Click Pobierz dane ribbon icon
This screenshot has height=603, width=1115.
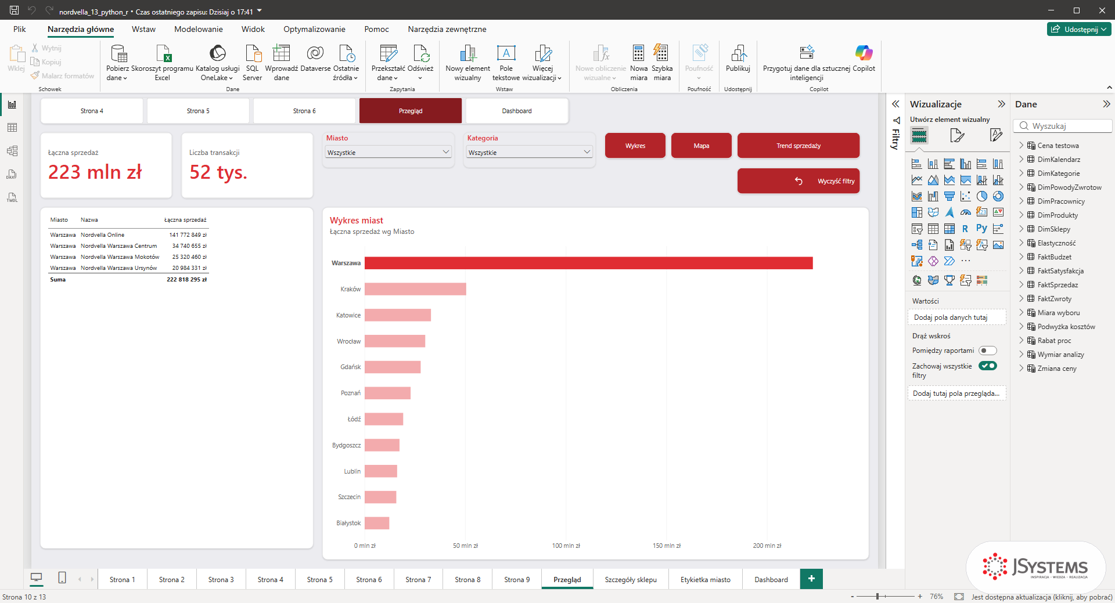pyautogui.click(x=118, y=63)
